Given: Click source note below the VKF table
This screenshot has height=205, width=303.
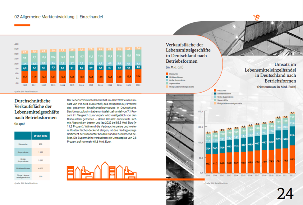Looking at the screenshot, I should coord(26,183).
